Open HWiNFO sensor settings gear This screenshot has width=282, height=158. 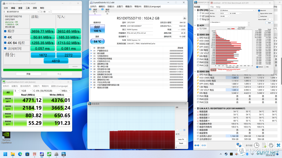tap(271, 145)
